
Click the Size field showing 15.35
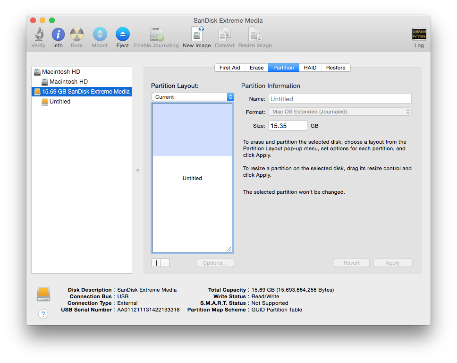[x=288, y=126]
